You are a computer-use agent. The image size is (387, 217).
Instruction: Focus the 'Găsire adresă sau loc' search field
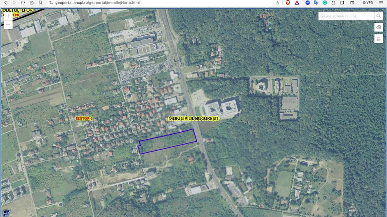pyautogui.click(x=346, y=16)
